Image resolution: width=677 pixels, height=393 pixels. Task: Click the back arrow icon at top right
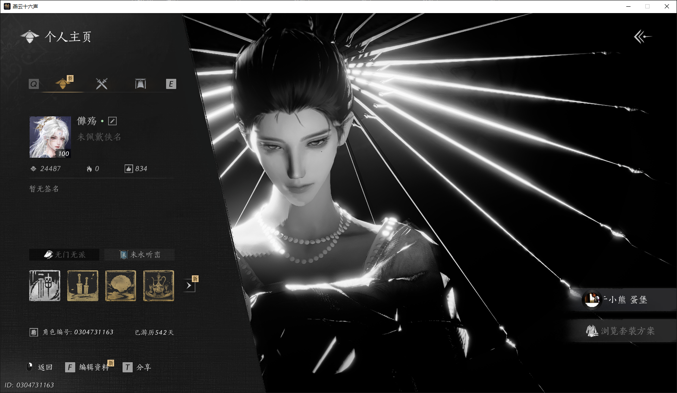[x=642, y=37]
